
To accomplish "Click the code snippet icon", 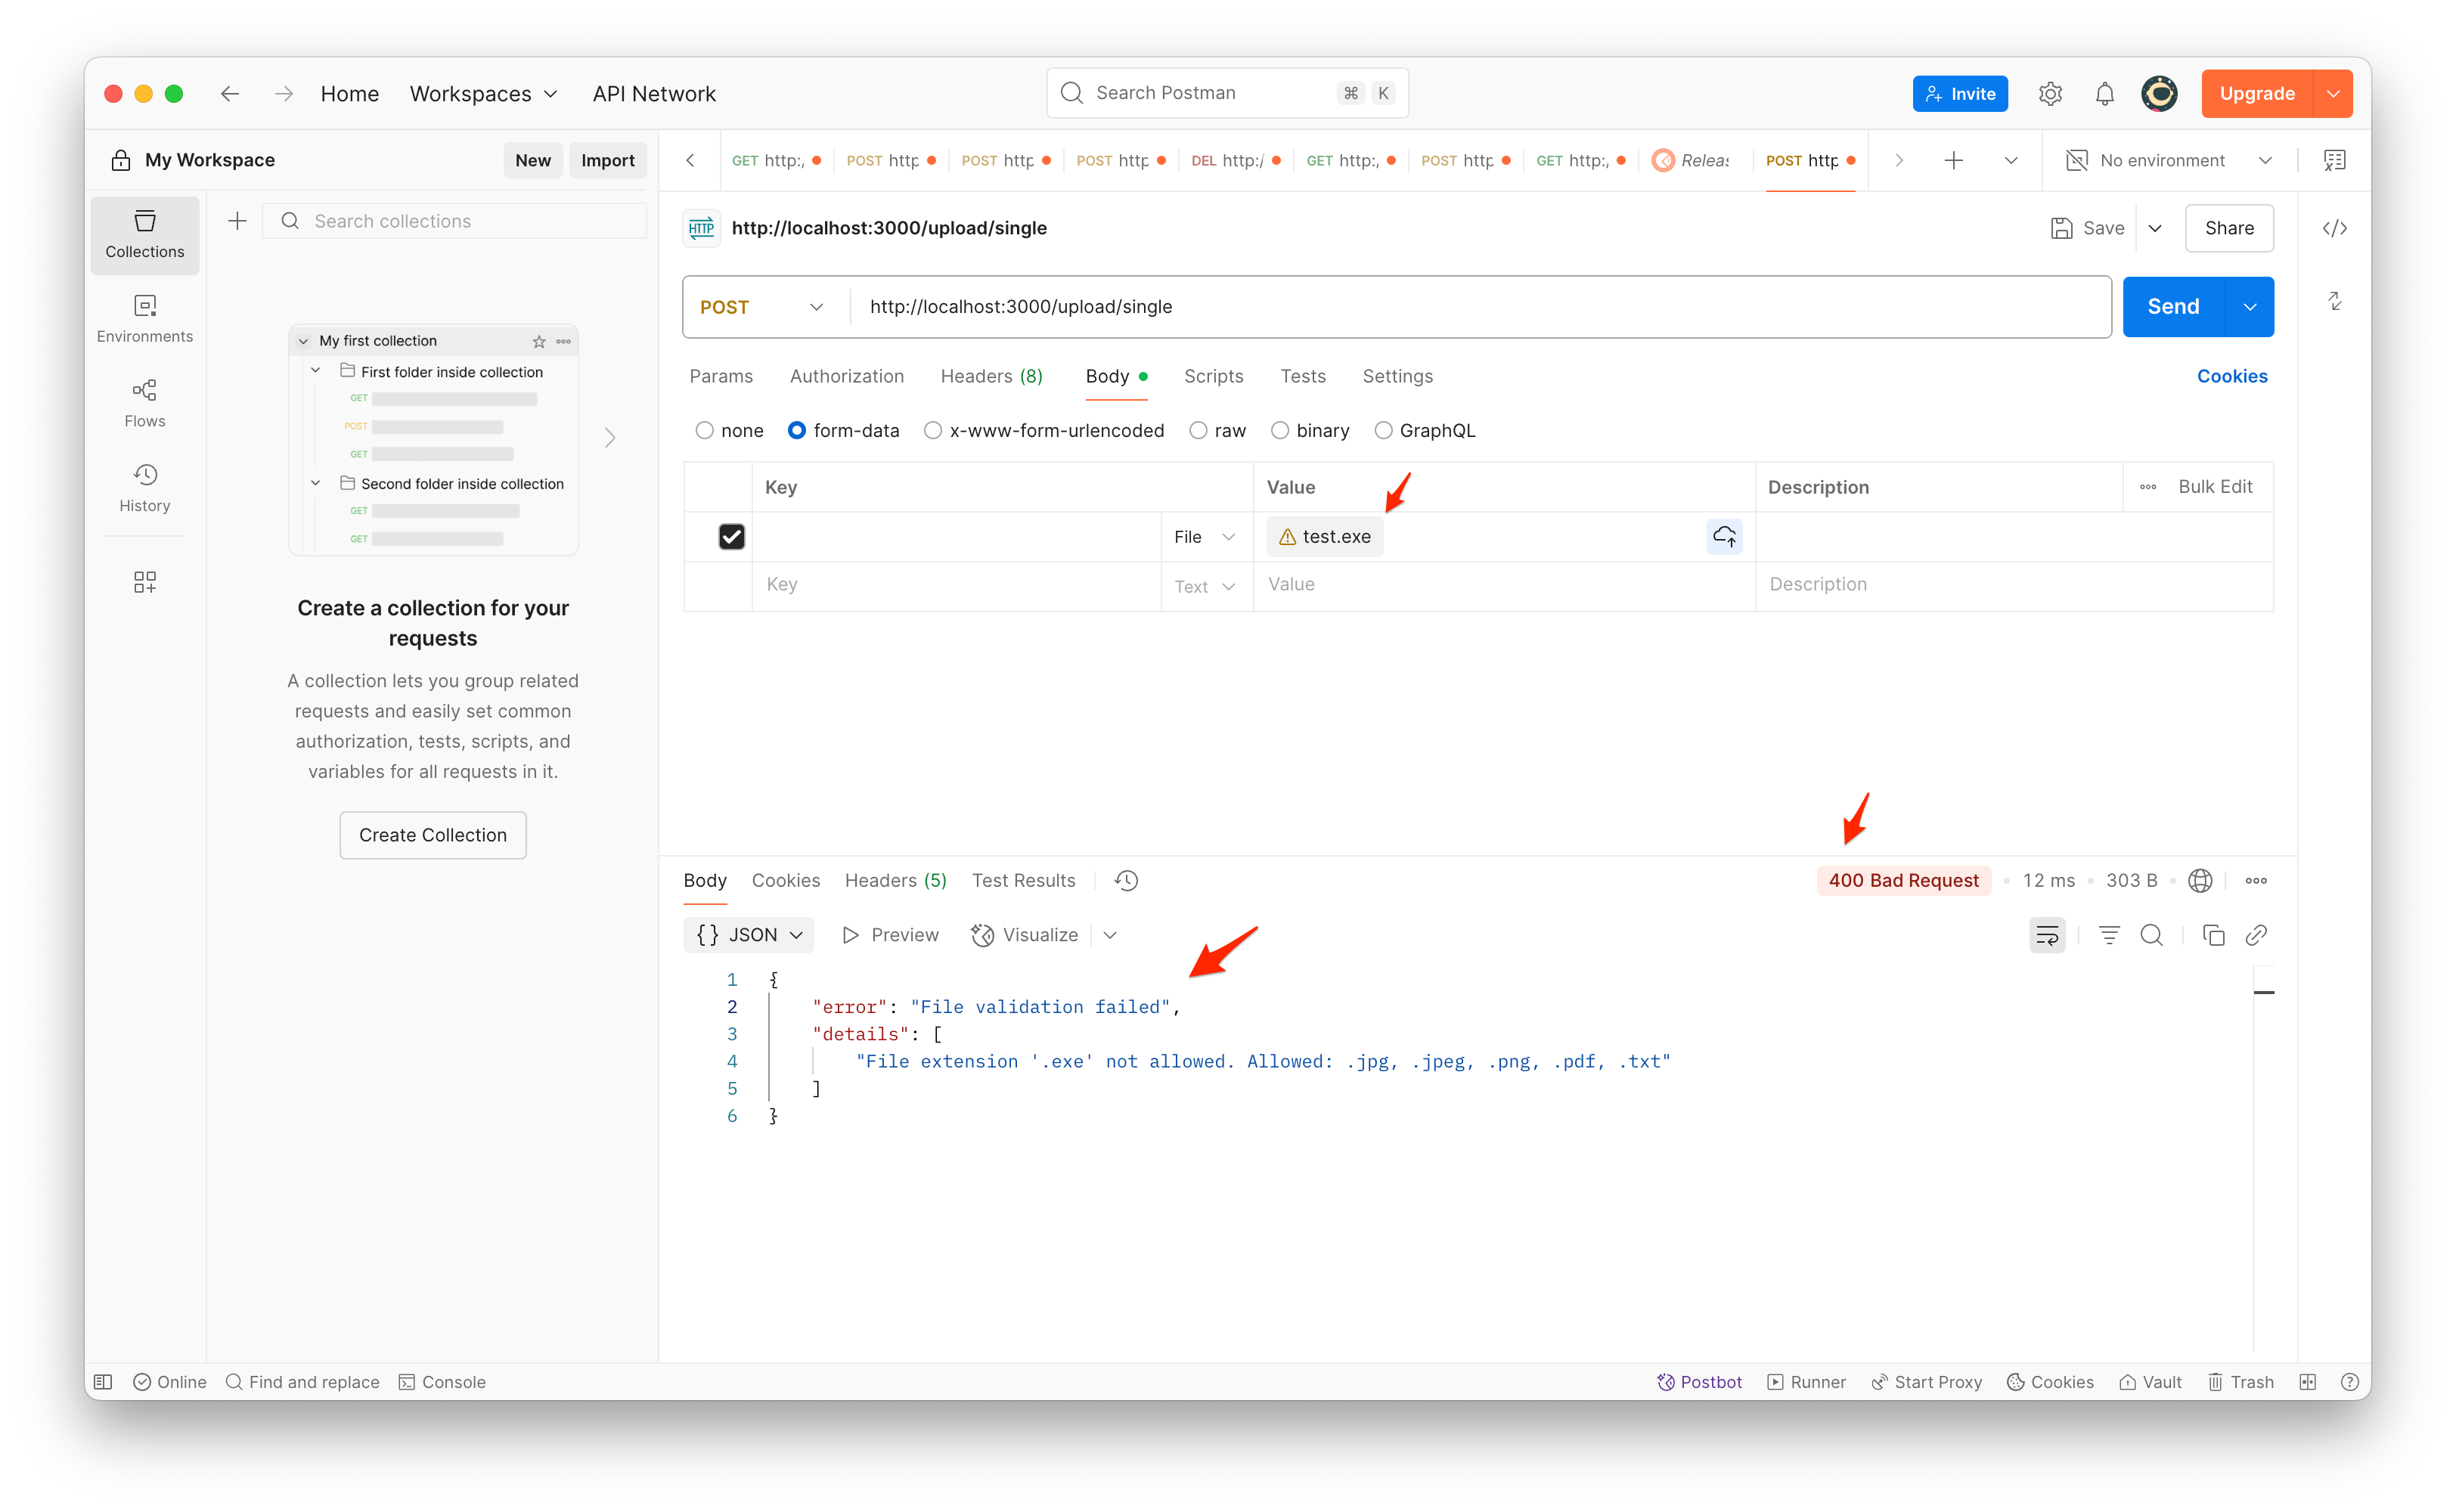I will click(x=2334, y=228).
